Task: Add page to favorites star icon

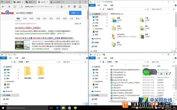Action: click(x=62, y=7)
